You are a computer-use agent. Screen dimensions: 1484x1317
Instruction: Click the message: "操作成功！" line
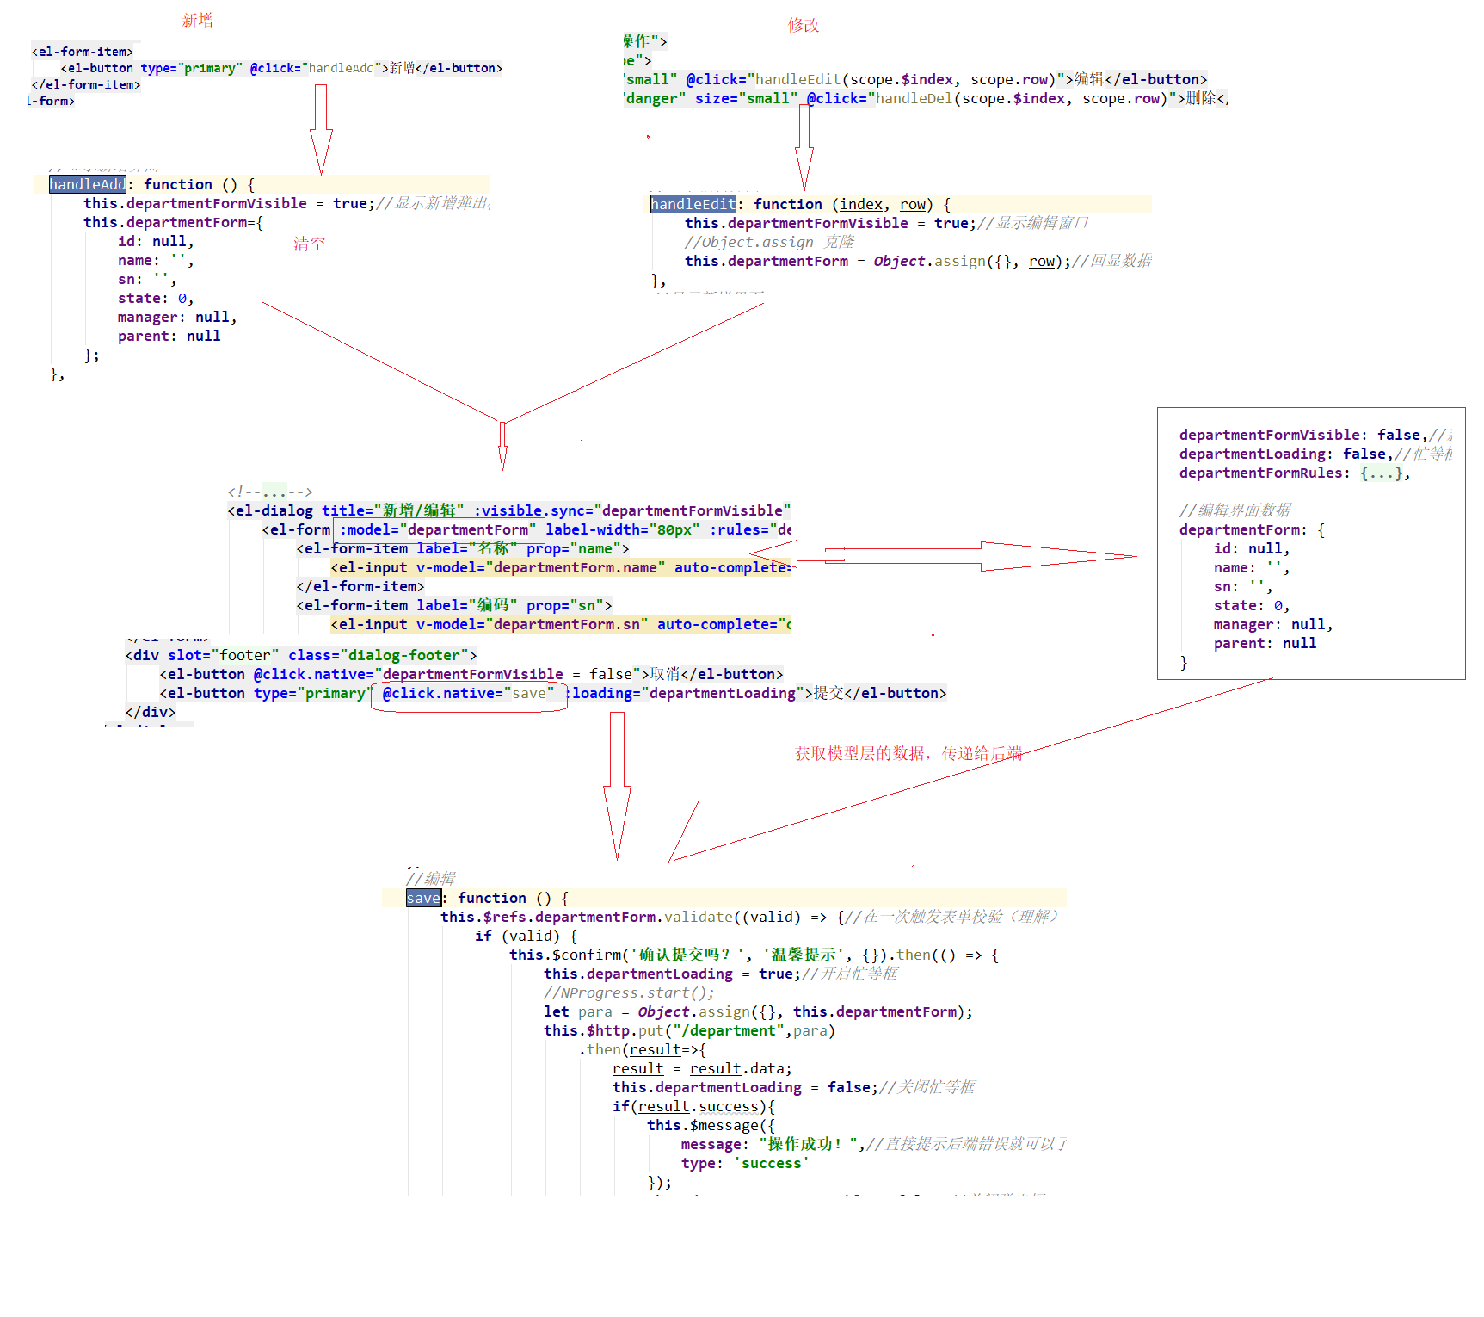pos(874,1144)
